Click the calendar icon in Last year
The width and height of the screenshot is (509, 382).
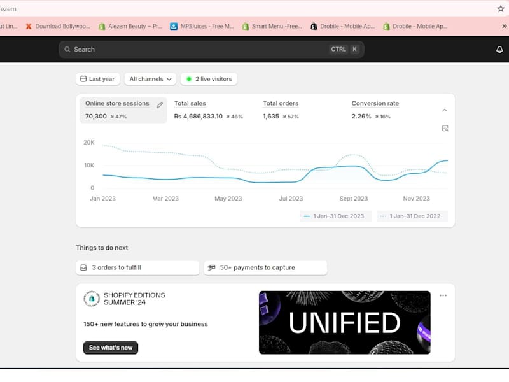pyautogui.click(x=83, y=79)
